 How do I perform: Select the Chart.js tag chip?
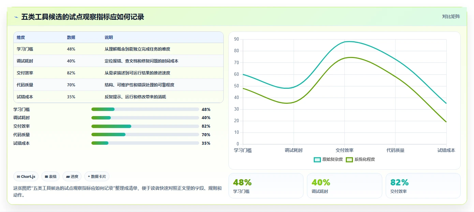click(x=26, y=176)
